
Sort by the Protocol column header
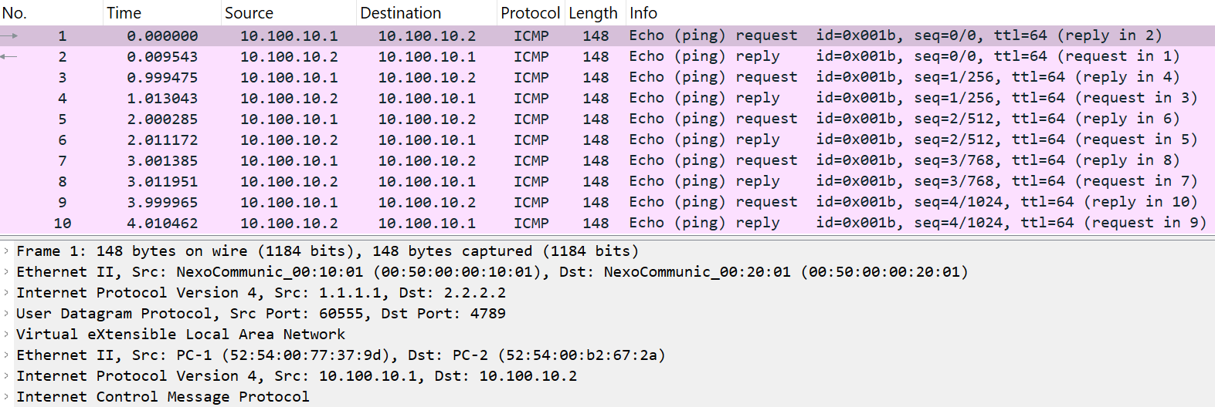(x=530, y=13)
